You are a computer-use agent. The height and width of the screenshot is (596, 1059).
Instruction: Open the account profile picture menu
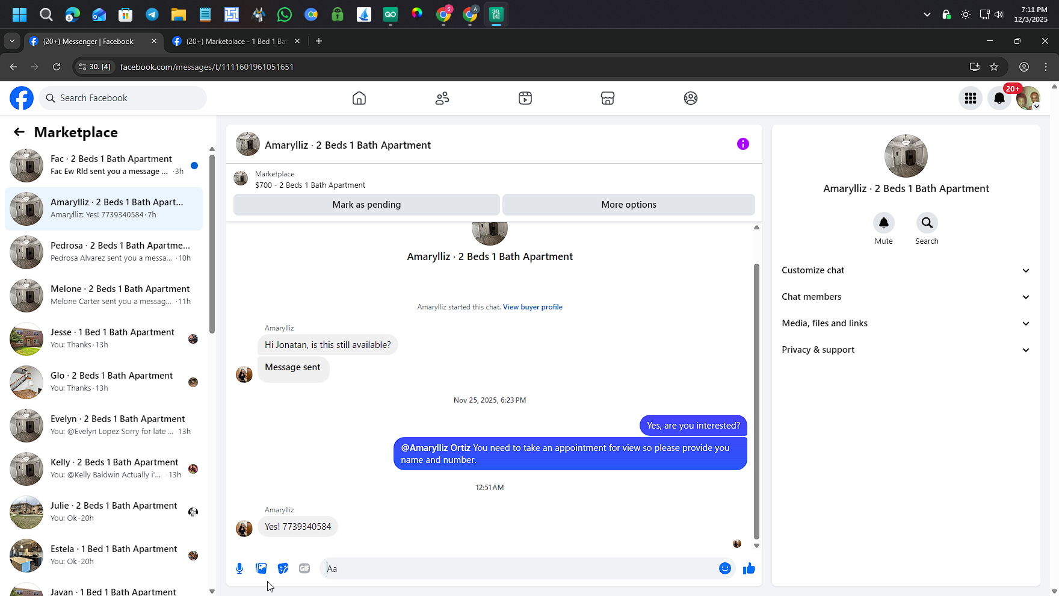click(x=1028, y=98)
